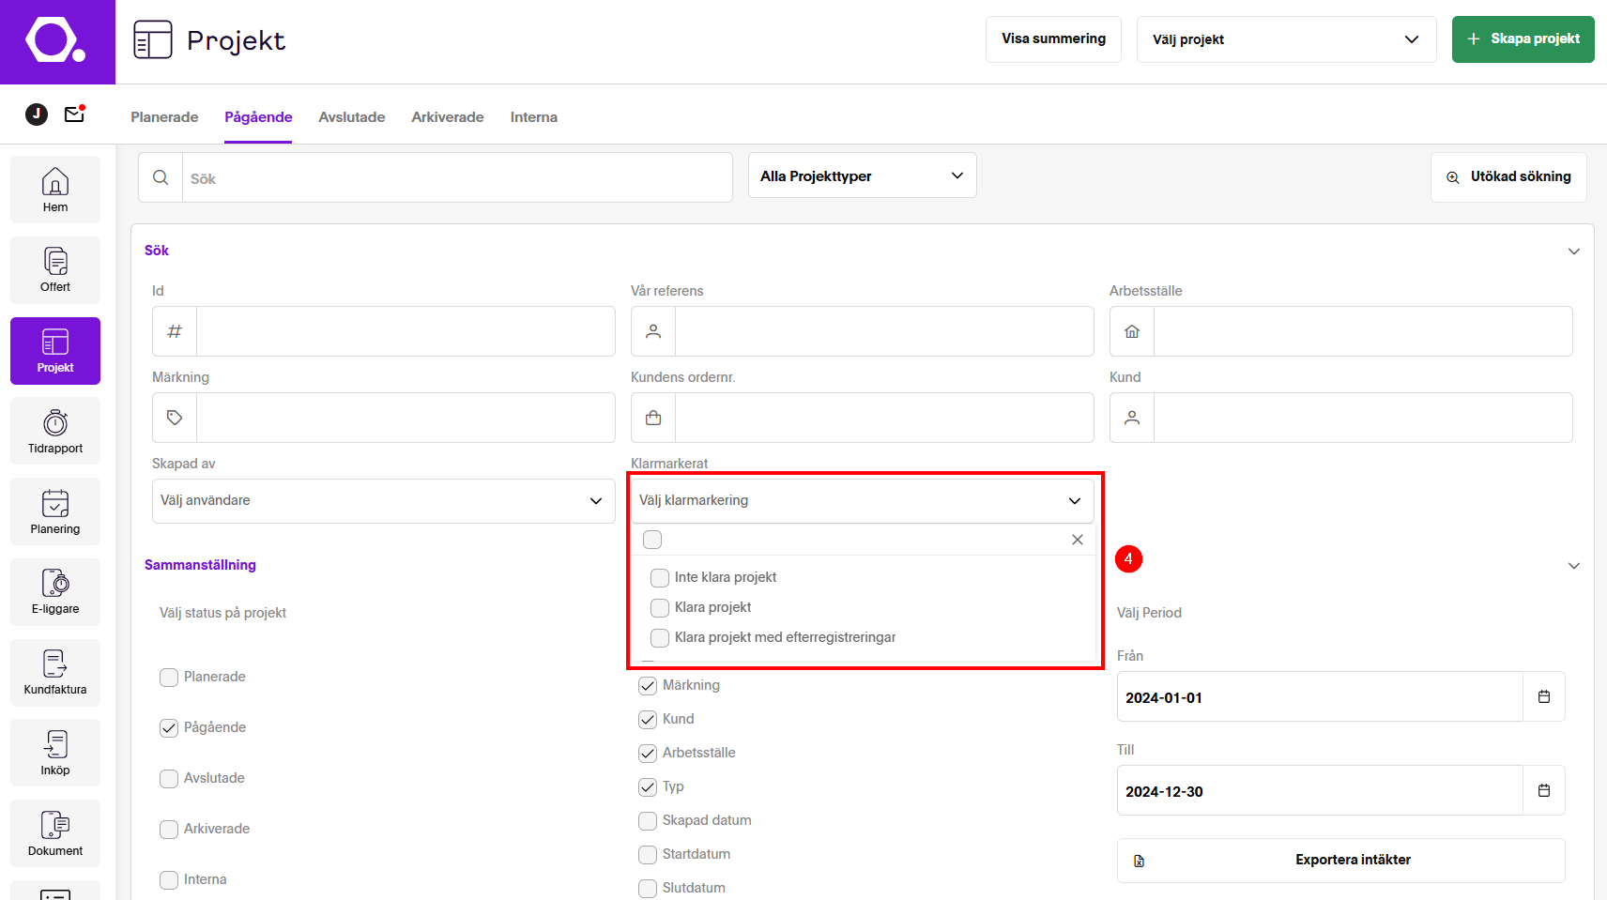
Task: Click the Skapa projekt button
Action: (1523, 39)
